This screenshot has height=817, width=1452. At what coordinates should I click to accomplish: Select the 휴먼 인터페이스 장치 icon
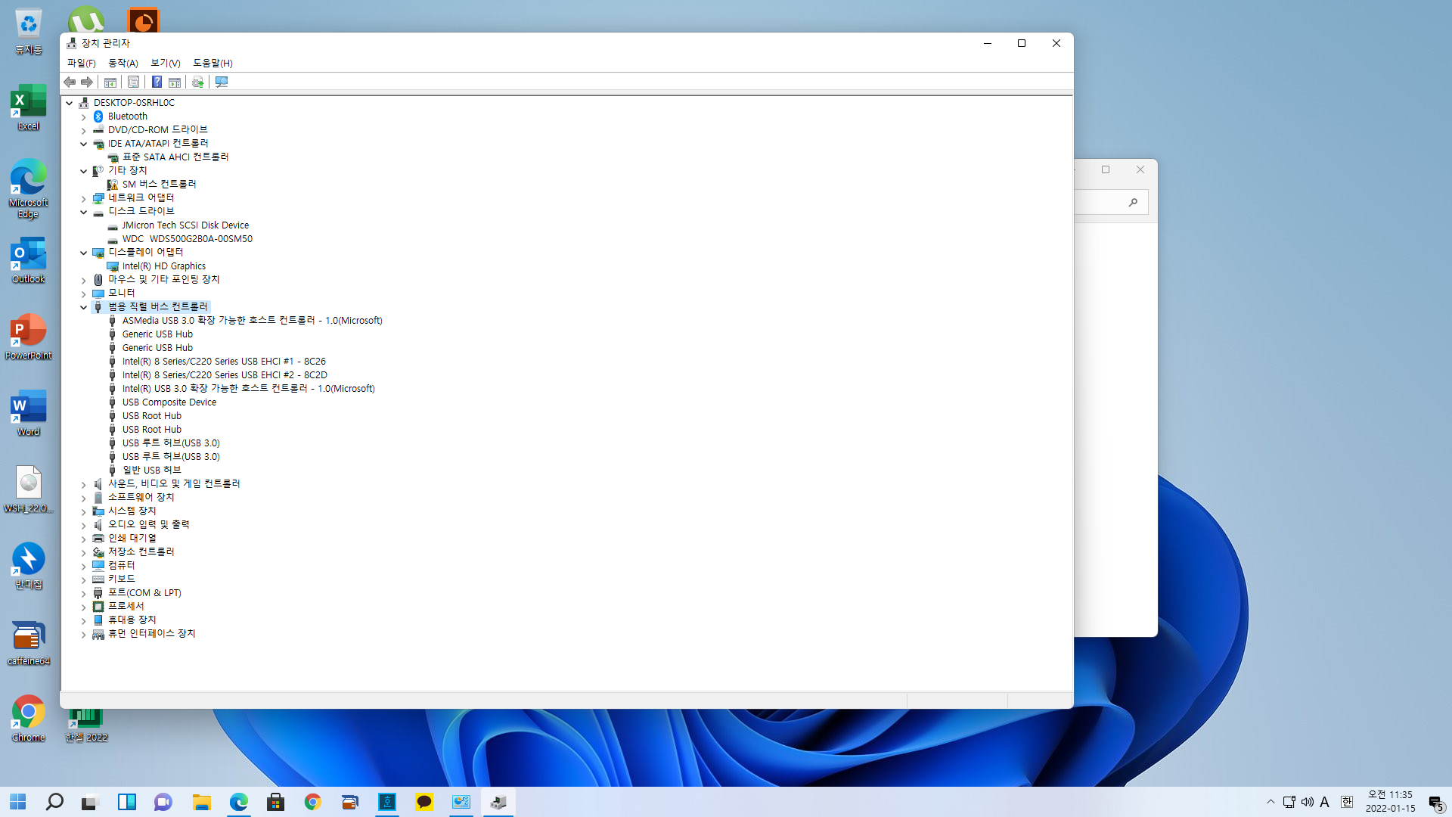[98, 634]
